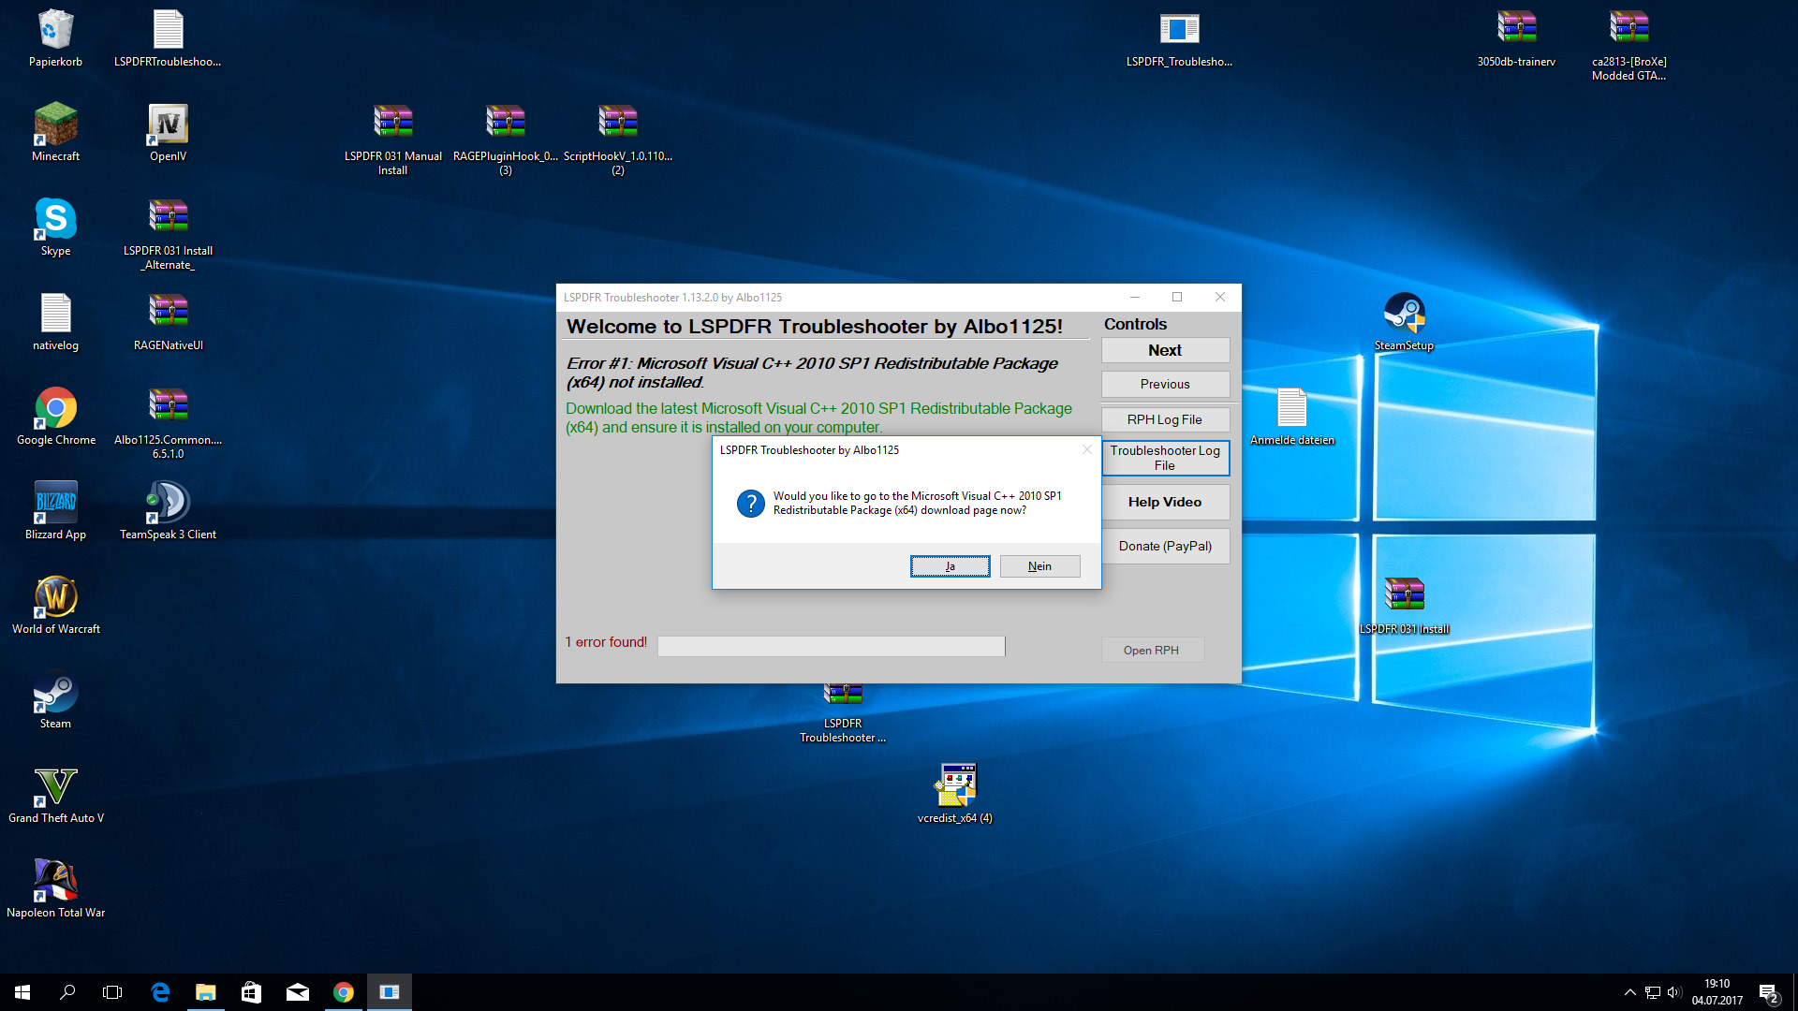
Task: Open the OpenIV desktop shortcut
Action: coord(168,125)
